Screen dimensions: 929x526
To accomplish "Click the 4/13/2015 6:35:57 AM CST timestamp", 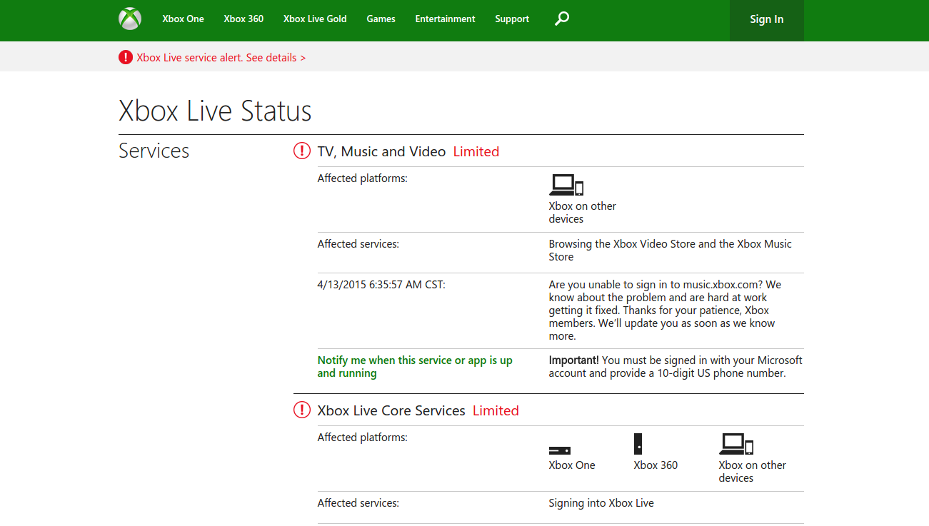I will 381,285.
